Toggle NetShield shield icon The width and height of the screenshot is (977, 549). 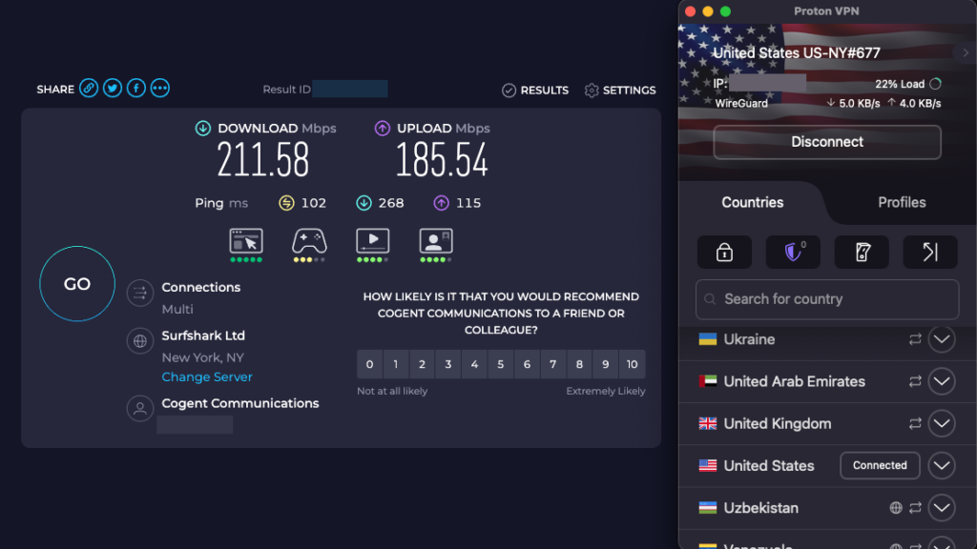[793, 252]
